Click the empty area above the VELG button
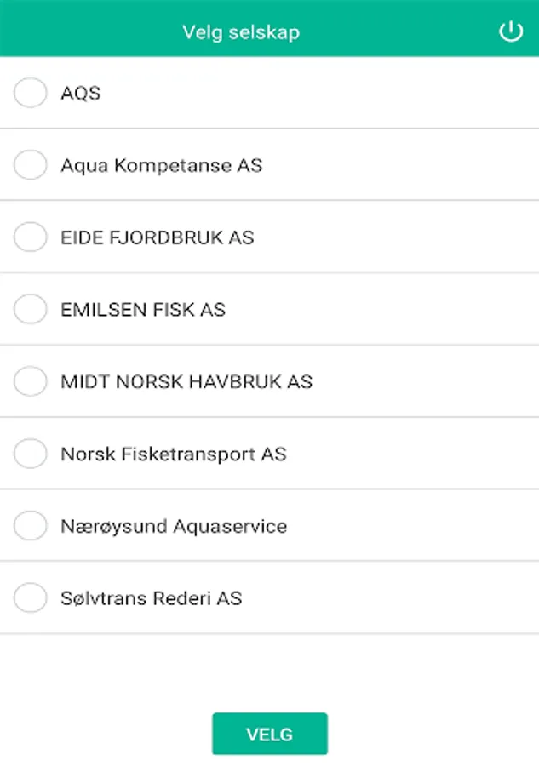539x766 pixels. click(269, 672)
